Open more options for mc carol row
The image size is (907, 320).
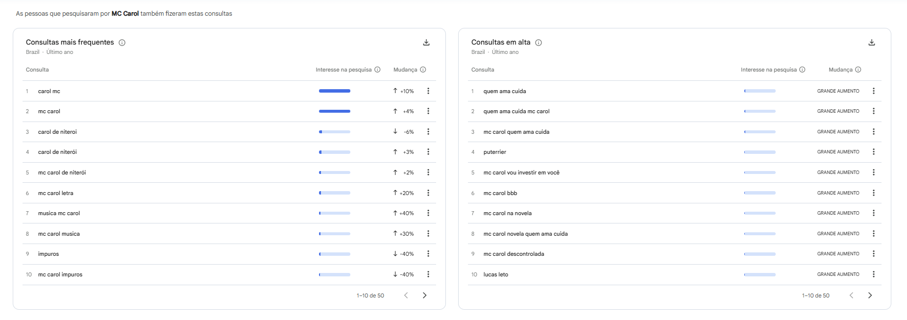pos(428,111)
